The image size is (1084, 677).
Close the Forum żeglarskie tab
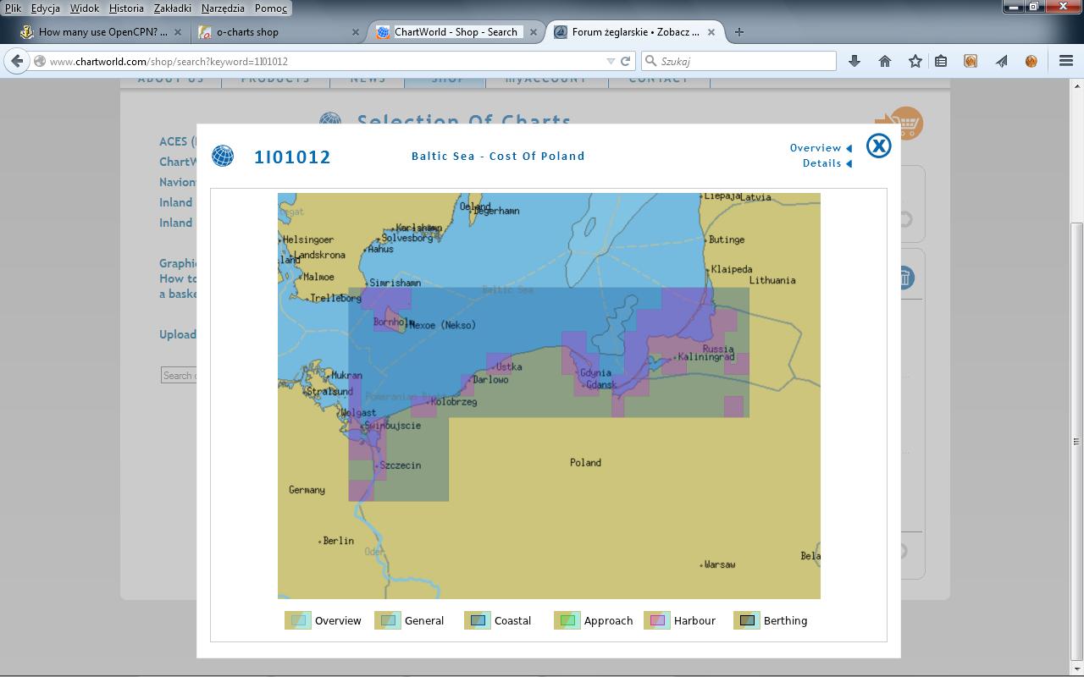coord(711,32)
